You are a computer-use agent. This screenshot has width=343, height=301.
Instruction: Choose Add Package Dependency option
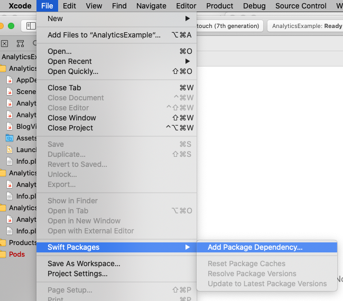(x=255, y=247)
